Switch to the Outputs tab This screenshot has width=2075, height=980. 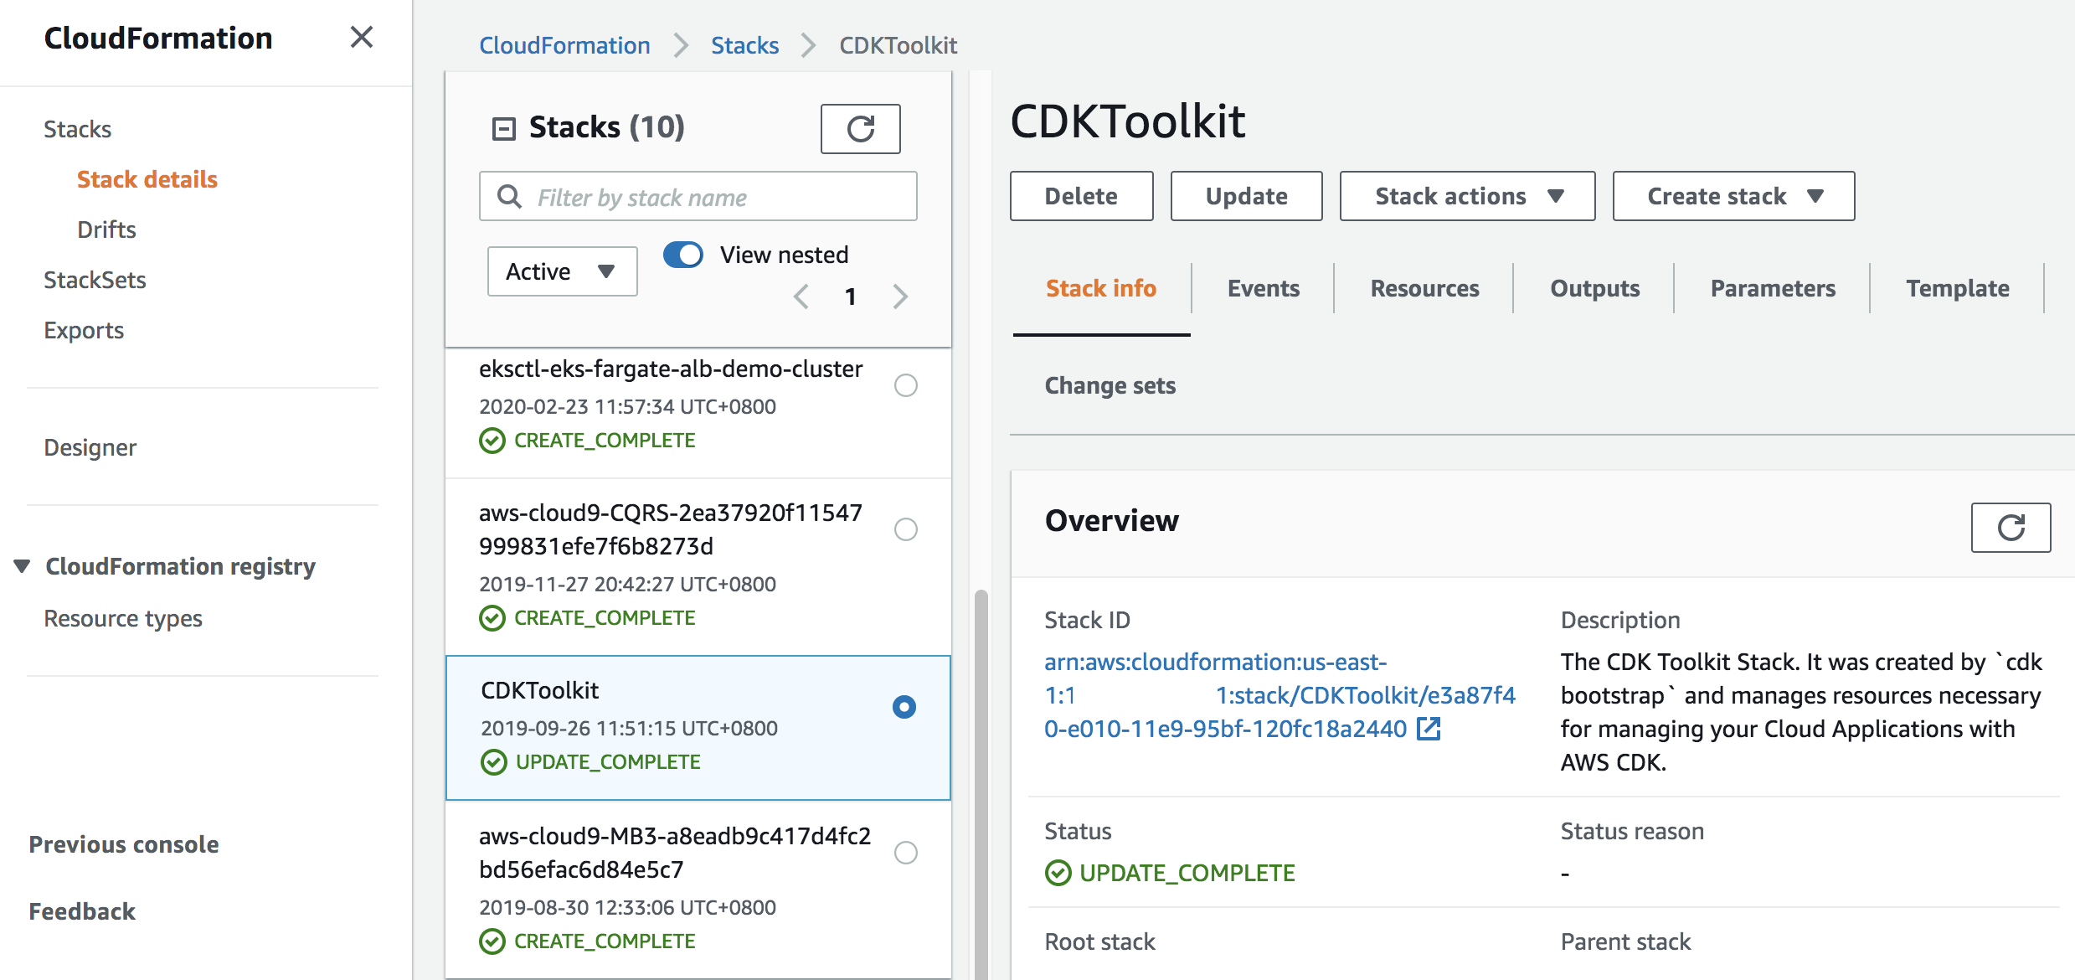1594,288
